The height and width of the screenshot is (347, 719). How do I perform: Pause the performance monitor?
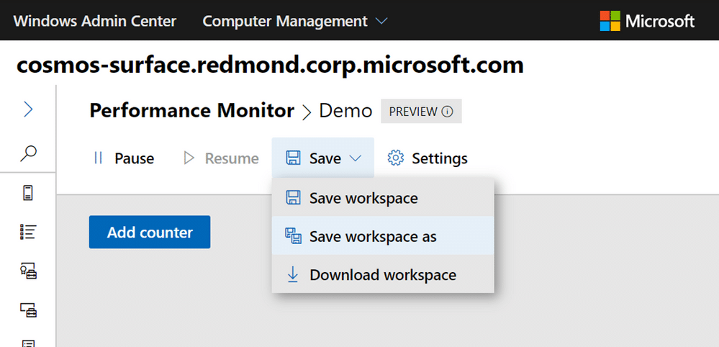click(123, 158)
